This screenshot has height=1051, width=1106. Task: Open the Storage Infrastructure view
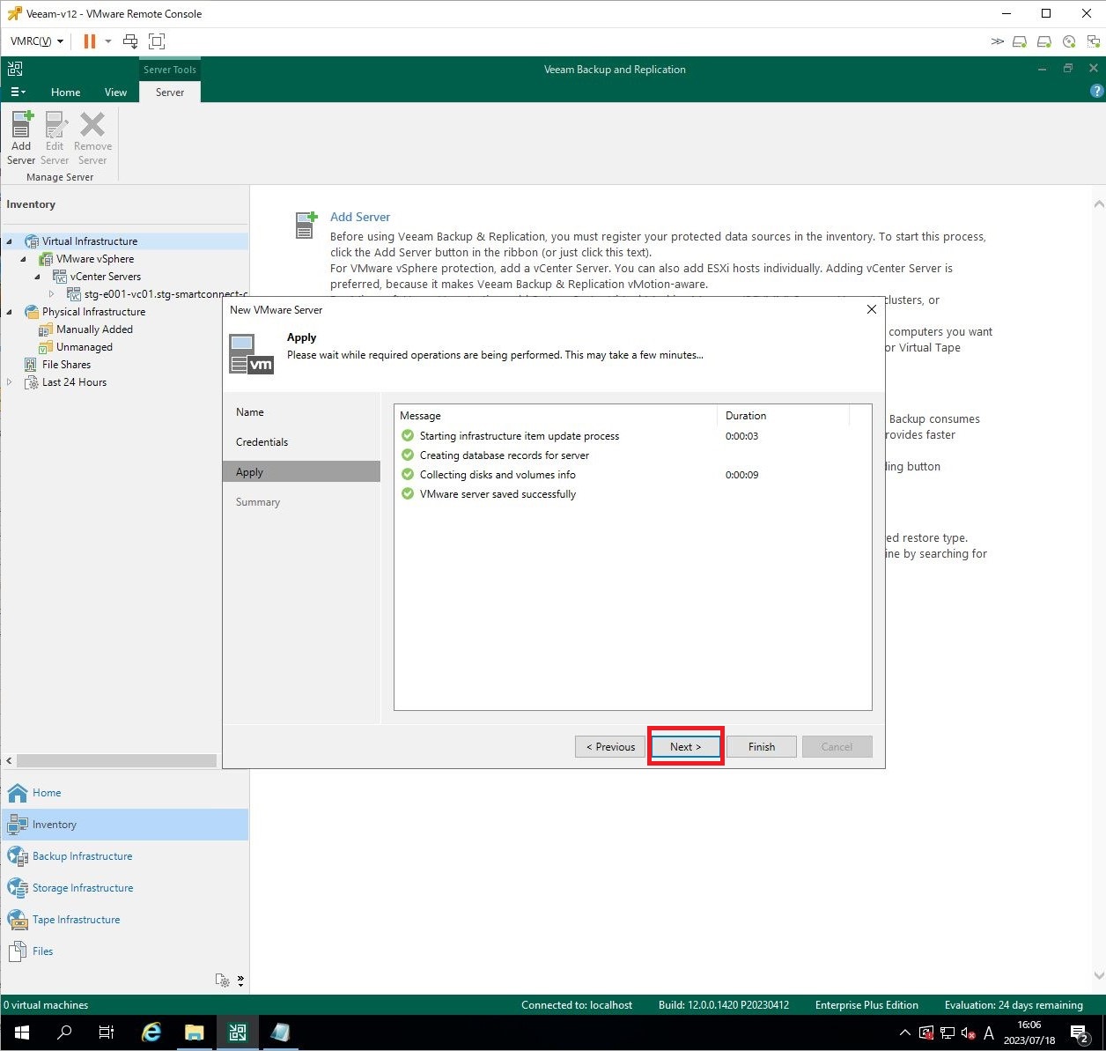pyautogui.click(x=125, y=888)
